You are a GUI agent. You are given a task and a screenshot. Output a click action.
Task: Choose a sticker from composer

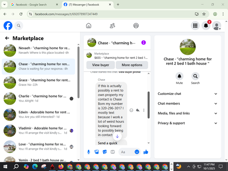pyautogui.click(x=104, y=152)
